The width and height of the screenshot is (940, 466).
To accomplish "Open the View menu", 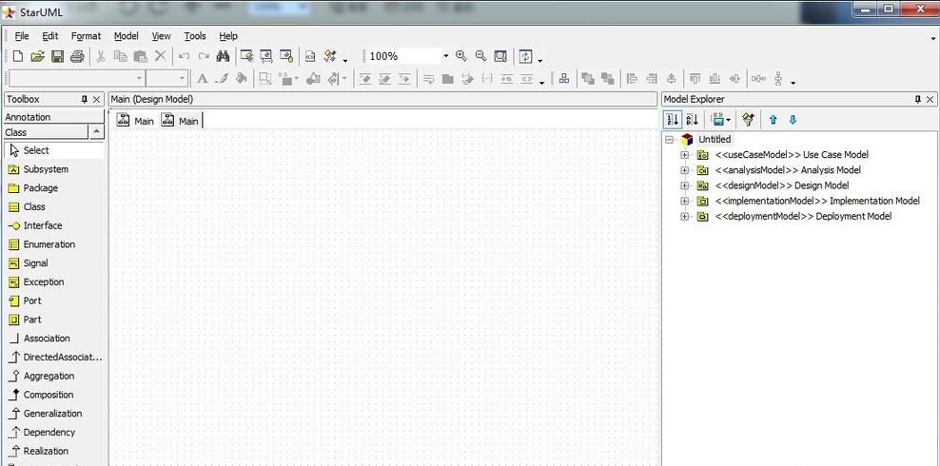I will coord(161,36).
